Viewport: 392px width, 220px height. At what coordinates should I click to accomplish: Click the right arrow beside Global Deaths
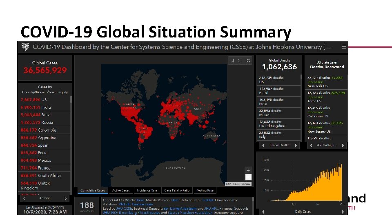point(296,145)
